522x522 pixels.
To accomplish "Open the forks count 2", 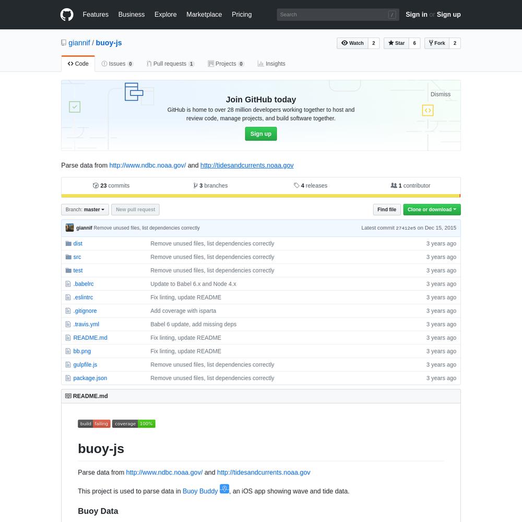I will 455,43.
